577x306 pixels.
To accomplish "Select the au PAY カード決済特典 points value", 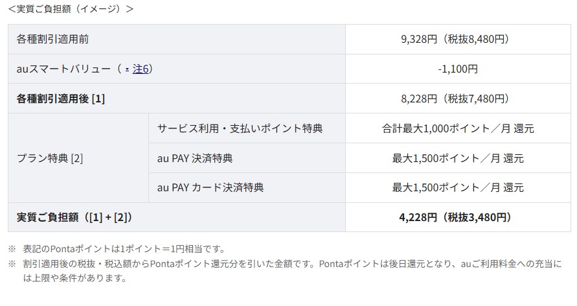I will tap(458, 188).
